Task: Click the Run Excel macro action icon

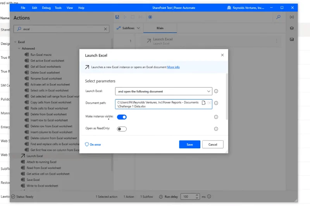Action: pos(27,55)
